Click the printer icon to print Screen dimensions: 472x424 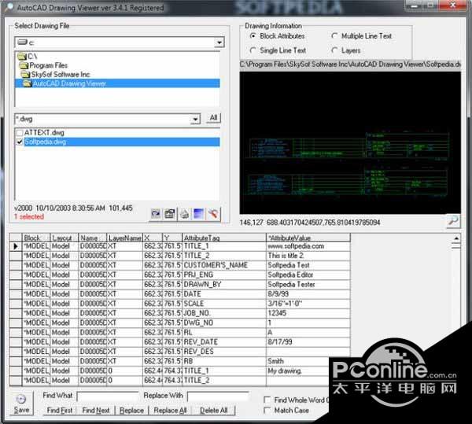pos(185,214)
